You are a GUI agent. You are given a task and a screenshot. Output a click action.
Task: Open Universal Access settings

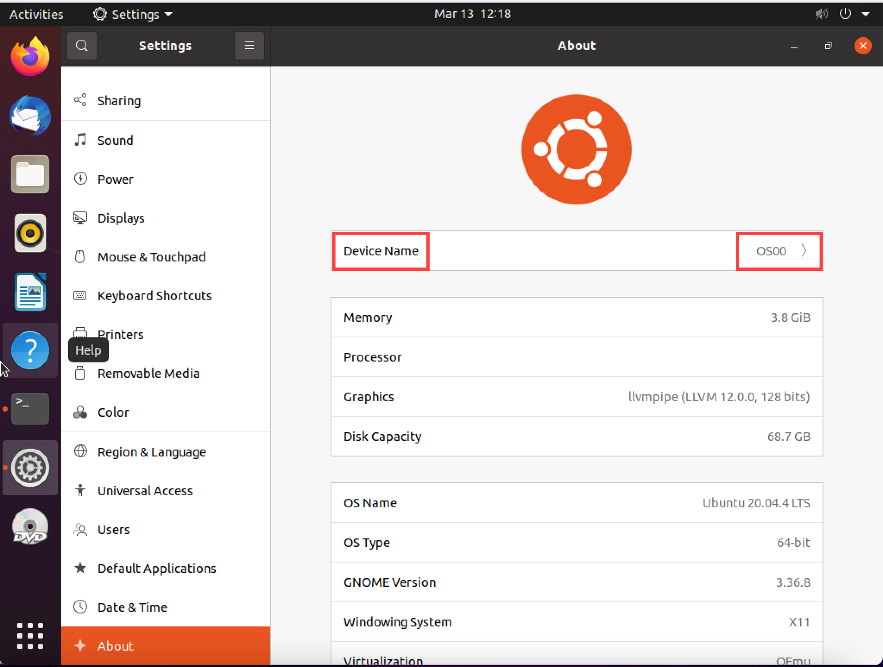pyautogui.click(x=166, y=491)
